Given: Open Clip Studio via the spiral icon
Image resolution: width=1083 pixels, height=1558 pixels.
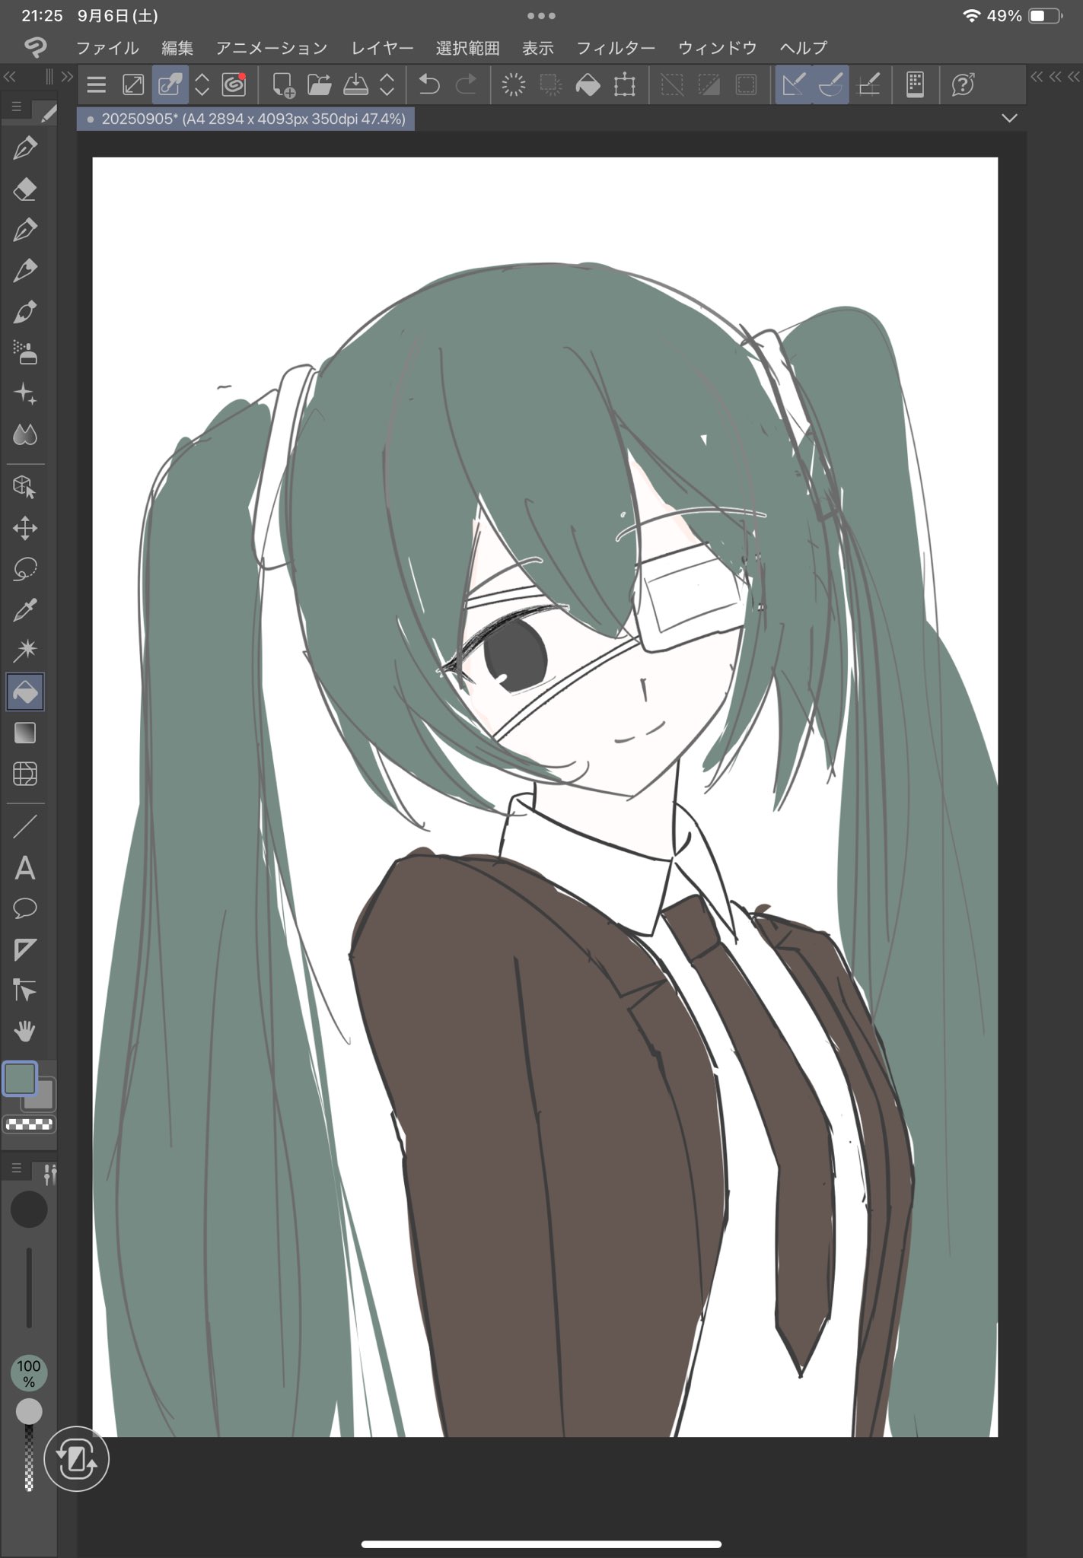Looking at the screenshot, I should pos(234,84).
